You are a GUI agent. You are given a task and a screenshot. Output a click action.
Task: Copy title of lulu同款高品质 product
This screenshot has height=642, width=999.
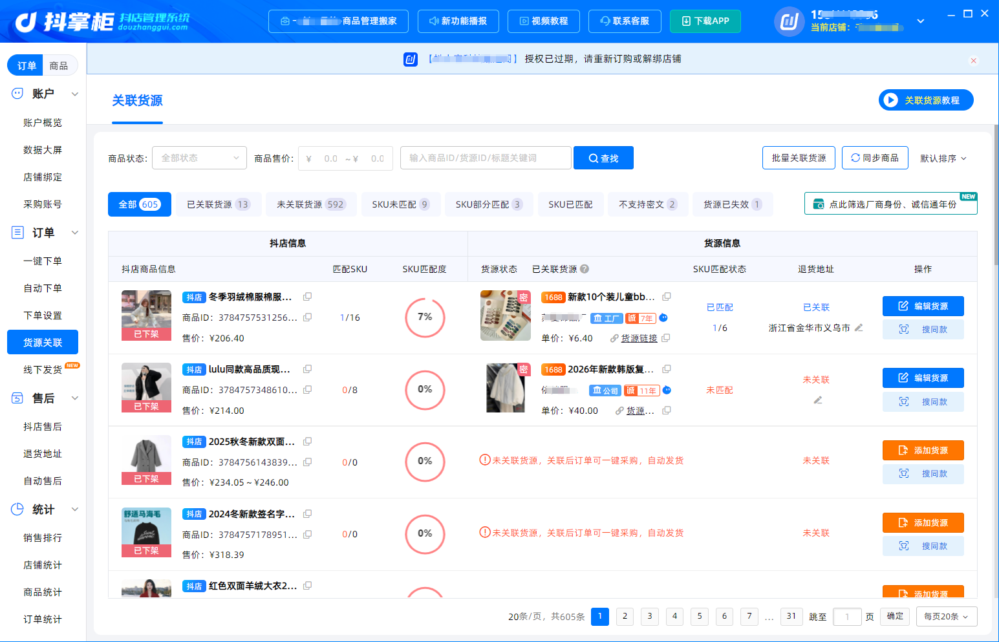click(x=308, y=369)
